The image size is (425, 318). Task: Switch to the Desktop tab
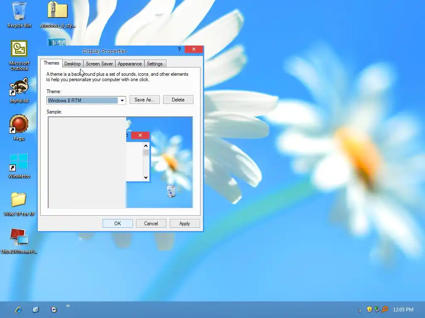pos(72,64)
